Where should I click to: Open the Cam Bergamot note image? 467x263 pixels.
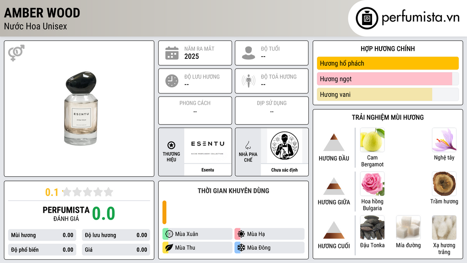pyautogui.click(x=372, y=140)
